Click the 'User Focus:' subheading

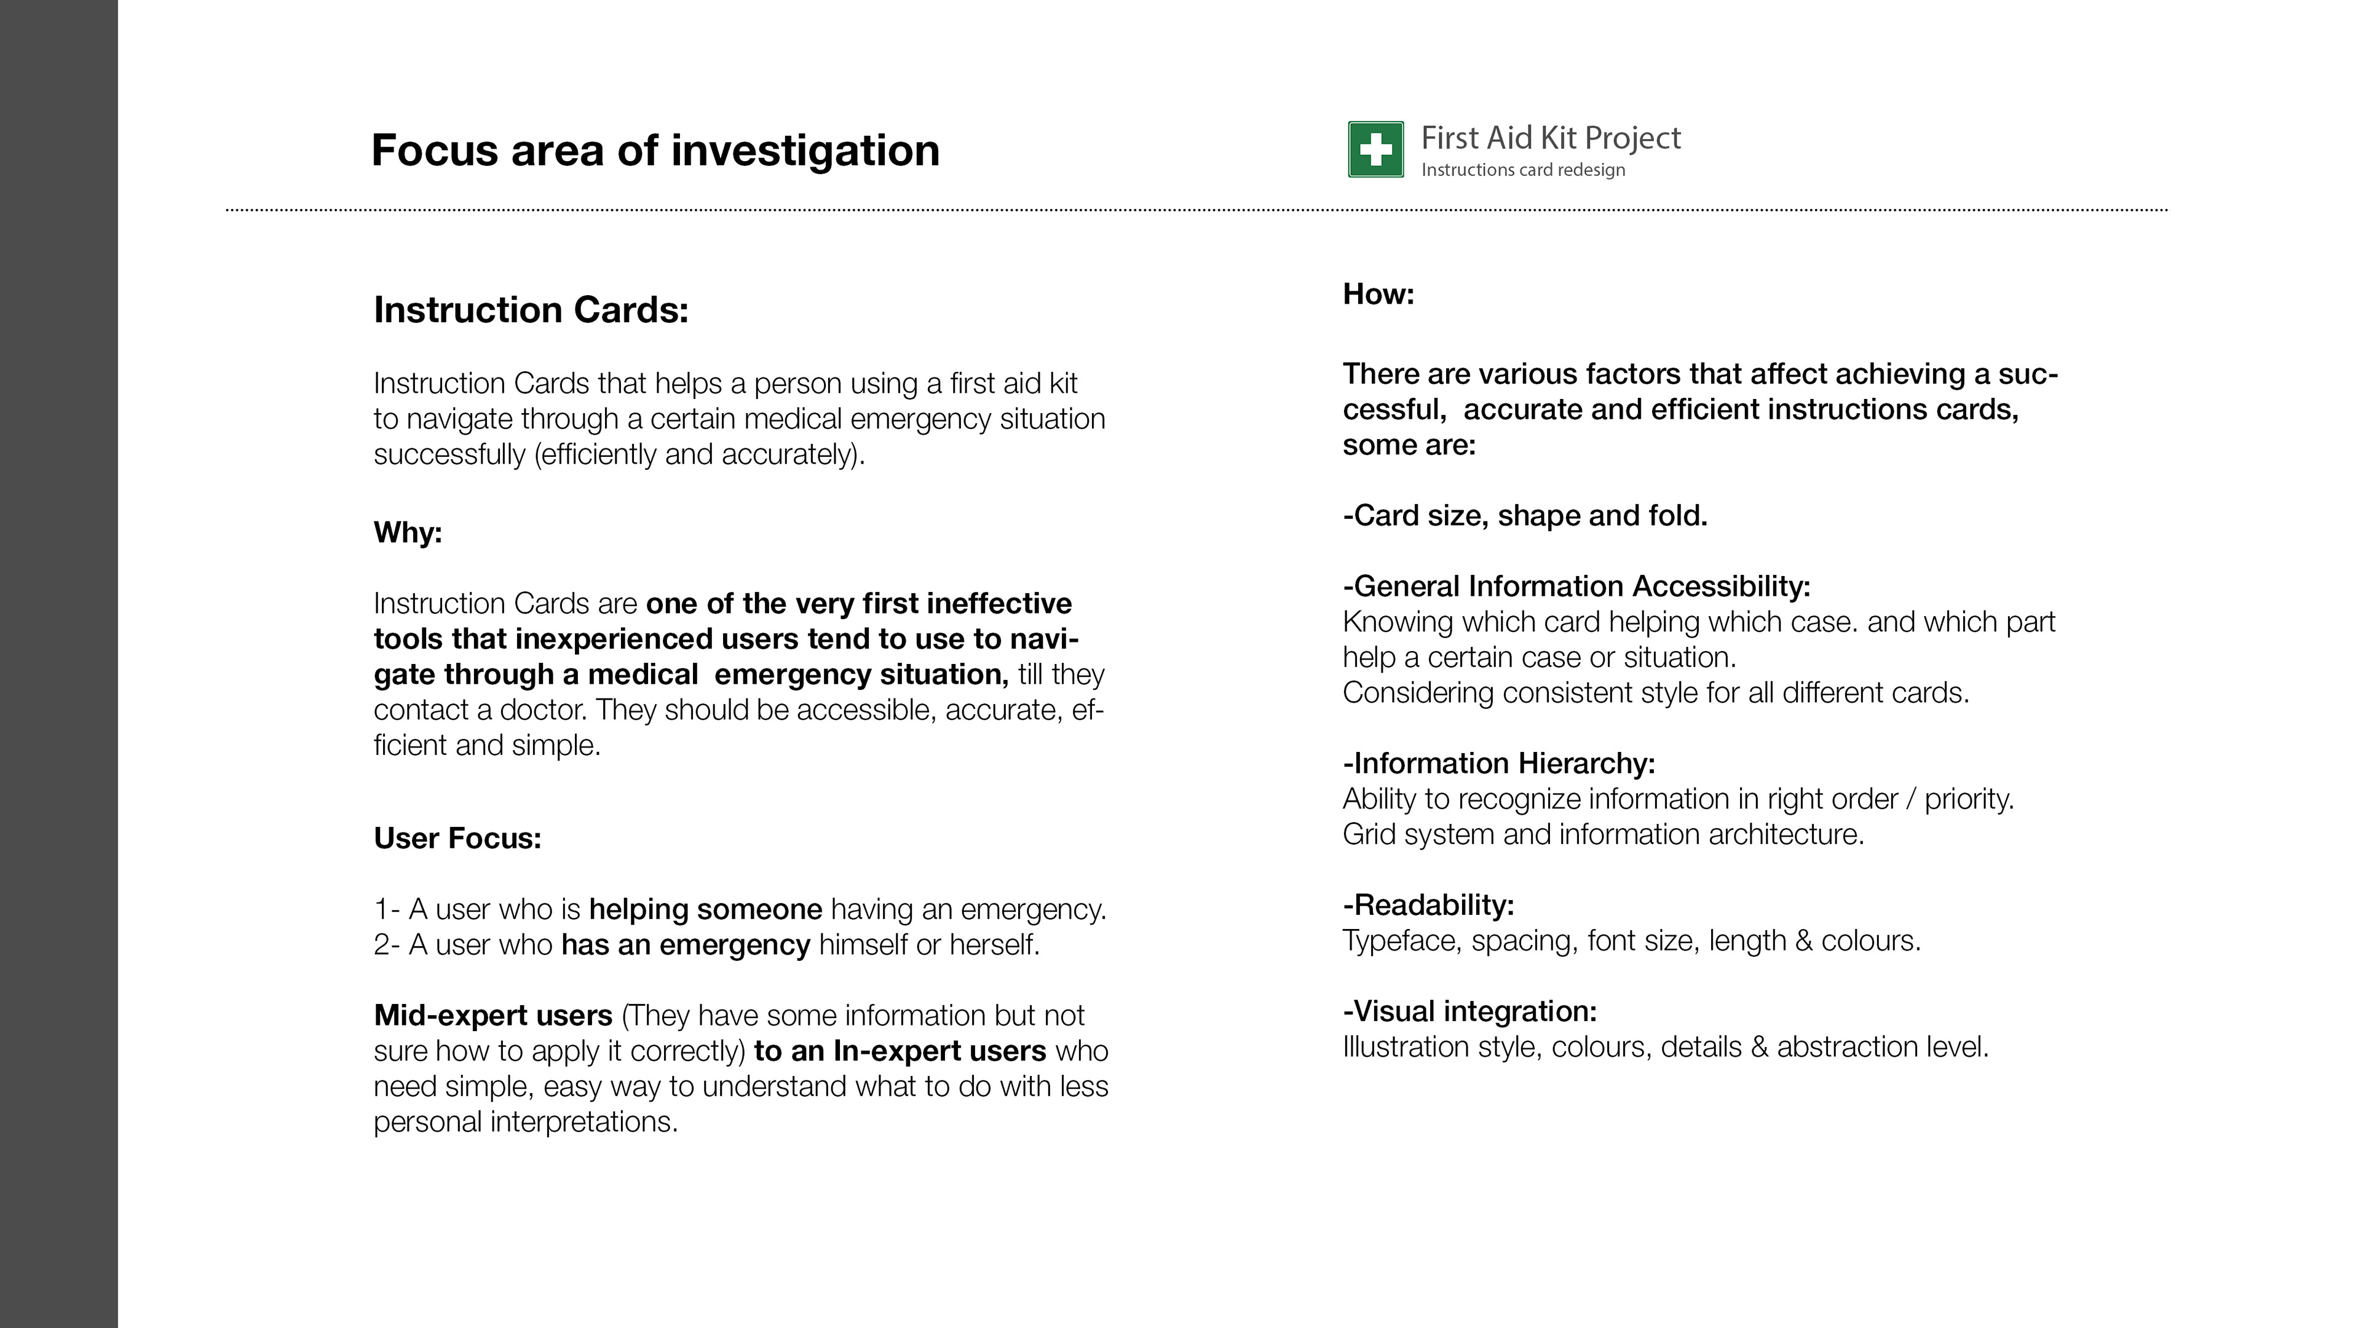point(457,837)
